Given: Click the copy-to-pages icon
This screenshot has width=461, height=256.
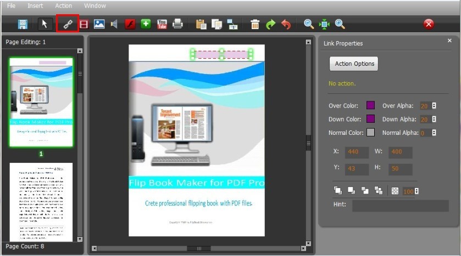Looking at the screenshot, I should pos(232,24).
